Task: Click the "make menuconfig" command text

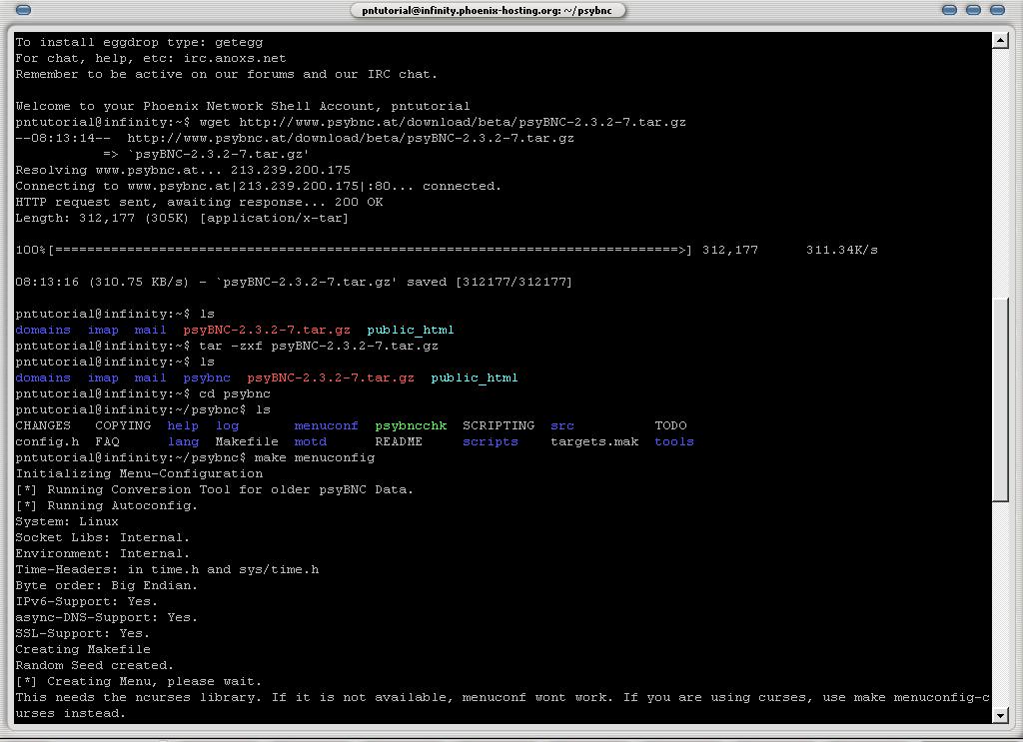Action: (x=315, y=457)
